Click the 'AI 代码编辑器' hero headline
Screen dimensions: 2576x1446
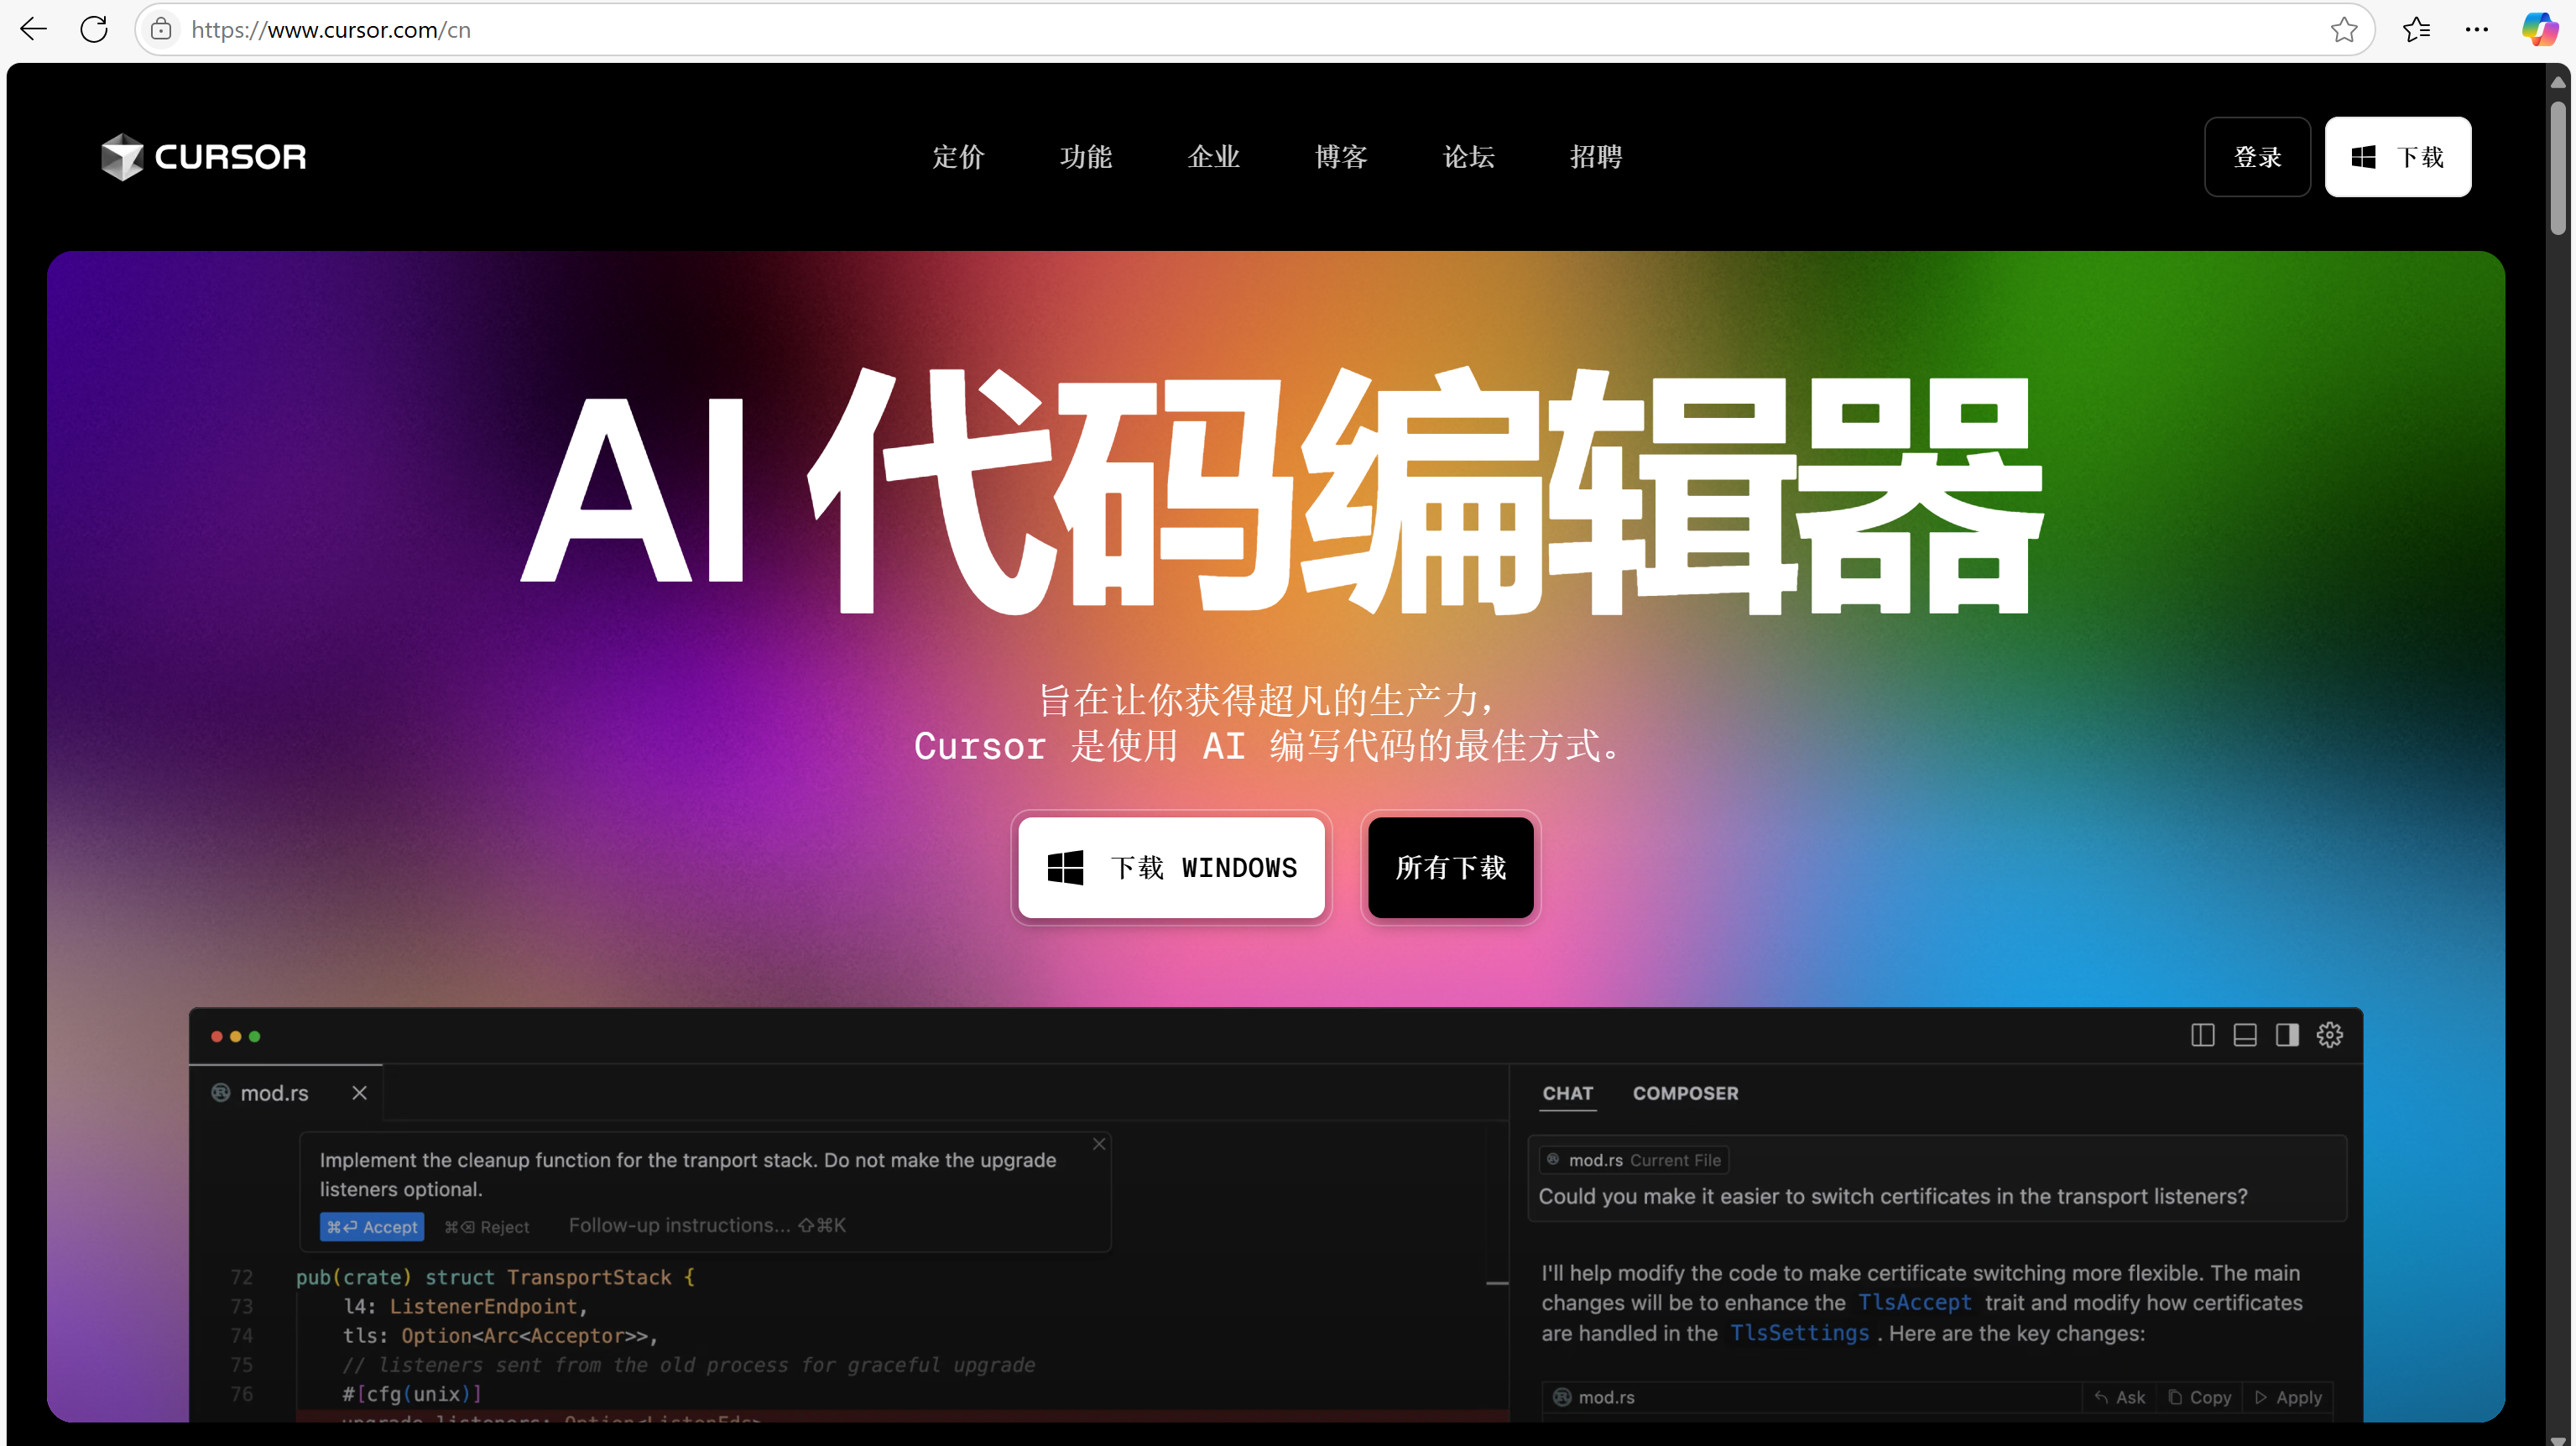[x=1281, y=490]
